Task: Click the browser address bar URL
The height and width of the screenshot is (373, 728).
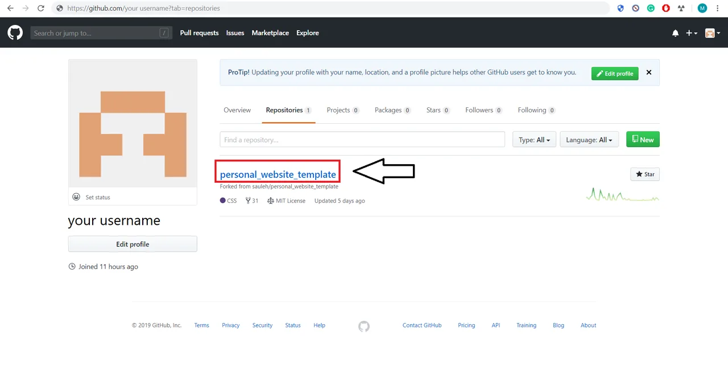Action: [143, 9]
